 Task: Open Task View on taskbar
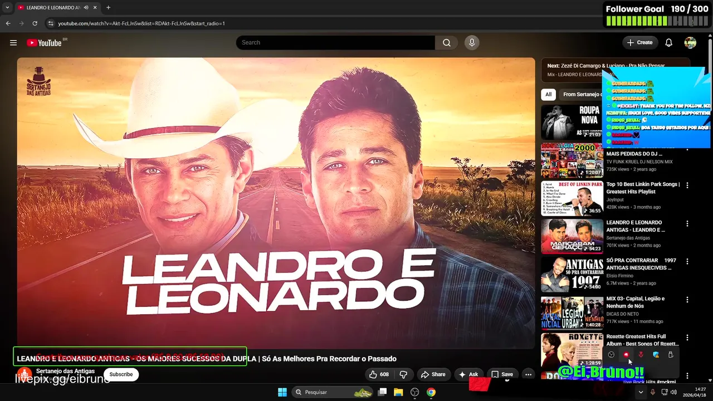[x=382, y=392]
